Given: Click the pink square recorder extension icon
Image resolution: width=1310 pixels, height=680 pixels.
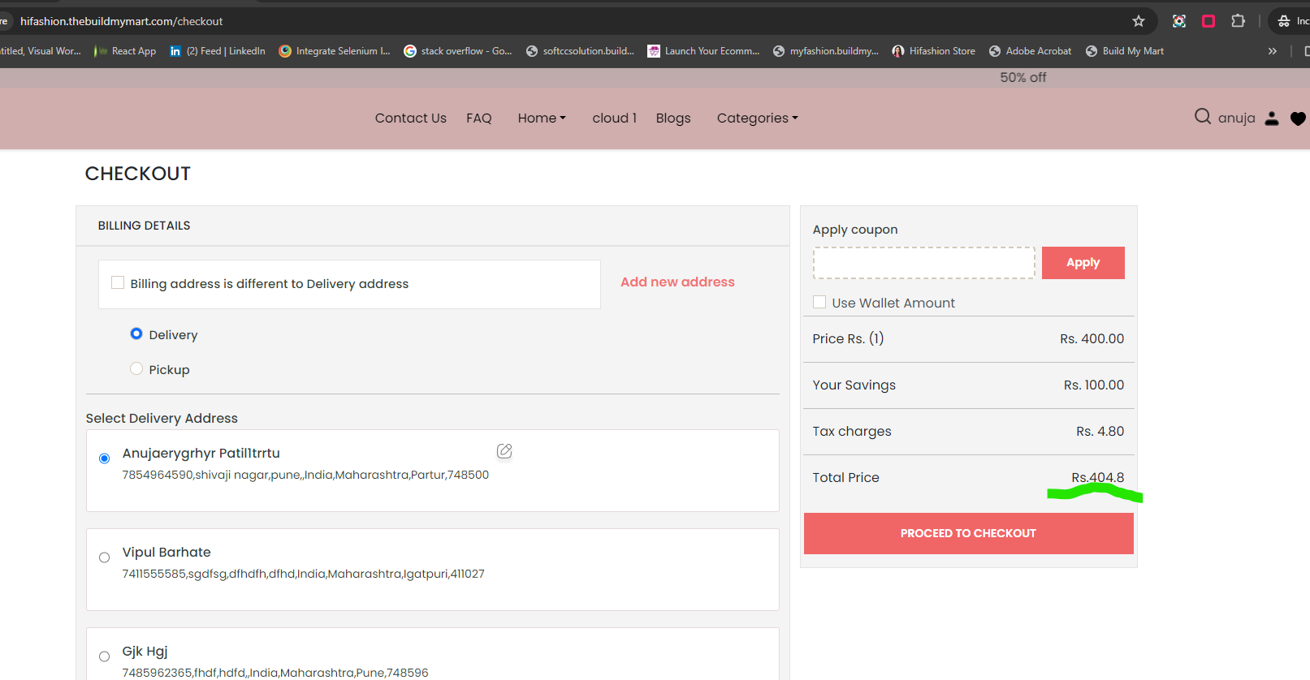Looking at the screenshot, I should (x=1208, y=21).
